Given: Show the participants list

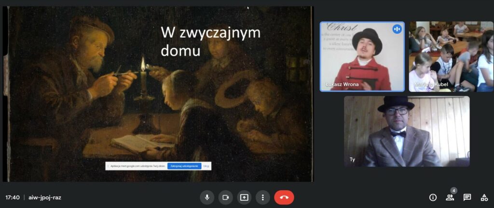Looking at the screenshot, I should click(x=450, y=197).
